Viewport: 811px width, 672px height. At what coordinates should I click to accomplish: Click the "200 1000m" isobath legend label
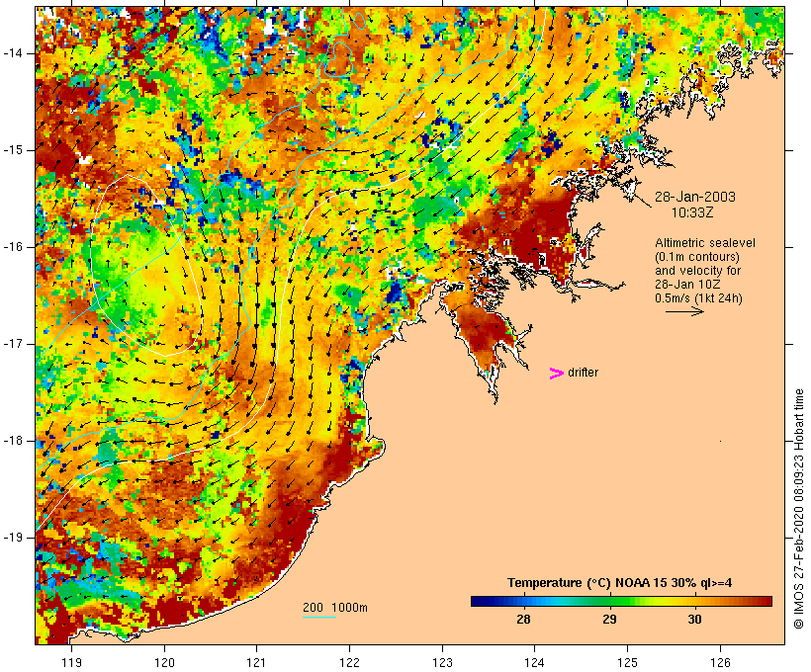point(335,608)
